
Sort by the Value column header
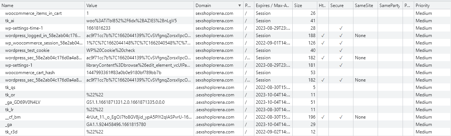click(x=139, y=6)
